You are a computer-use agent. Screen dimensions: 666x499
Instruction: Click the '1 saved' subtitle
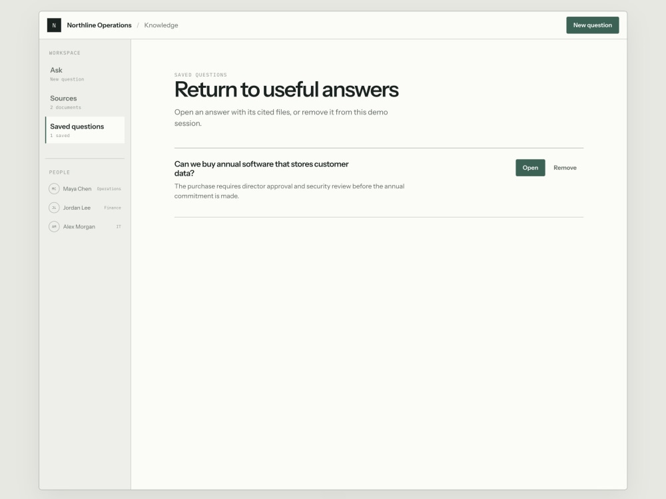point(60,136)
